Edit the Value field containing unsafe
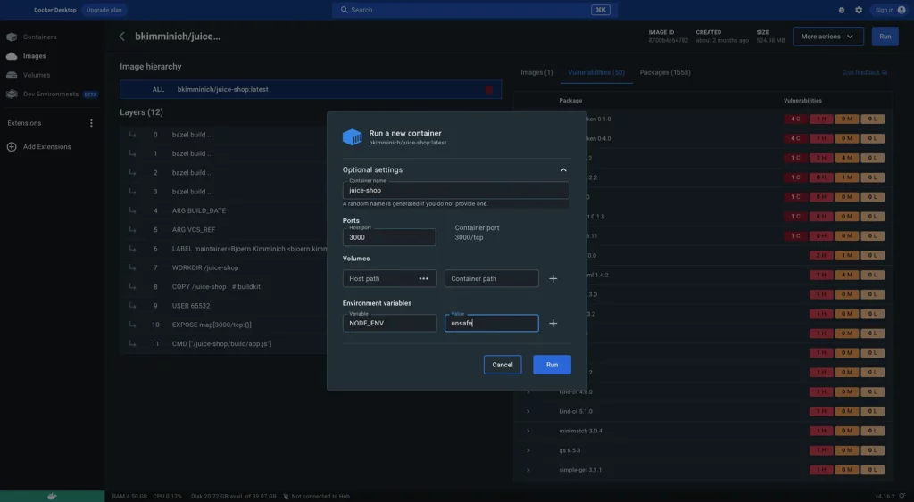The image size is (914, 502). 492,323
